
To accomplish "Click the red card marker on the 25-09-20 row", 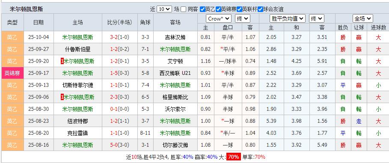I will point(62,61).
